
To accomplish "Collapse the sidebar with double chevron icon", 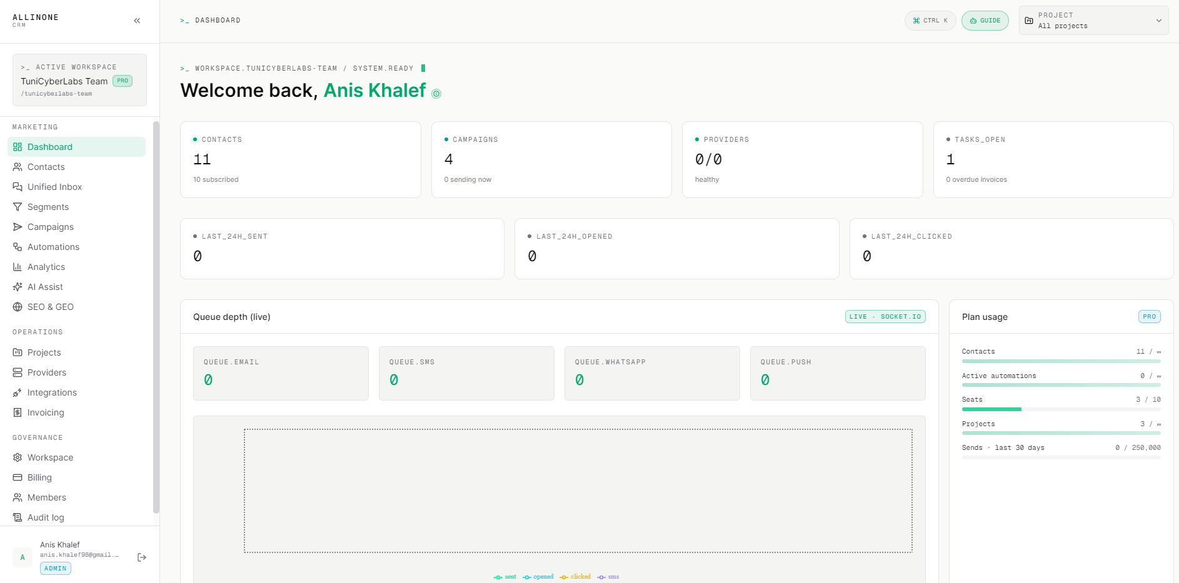I will pyautogui.click(x=137, y=21).
